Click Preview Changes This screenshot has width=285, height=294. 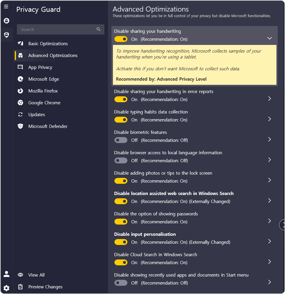45,287
